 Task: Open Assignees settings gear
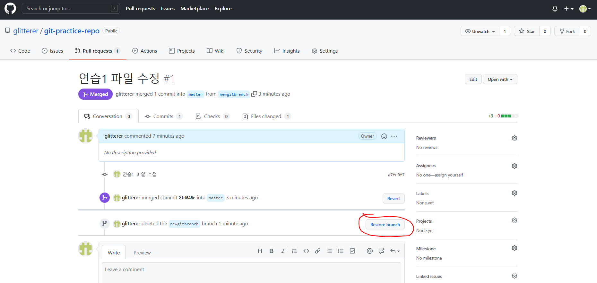(x=515, y=166)
